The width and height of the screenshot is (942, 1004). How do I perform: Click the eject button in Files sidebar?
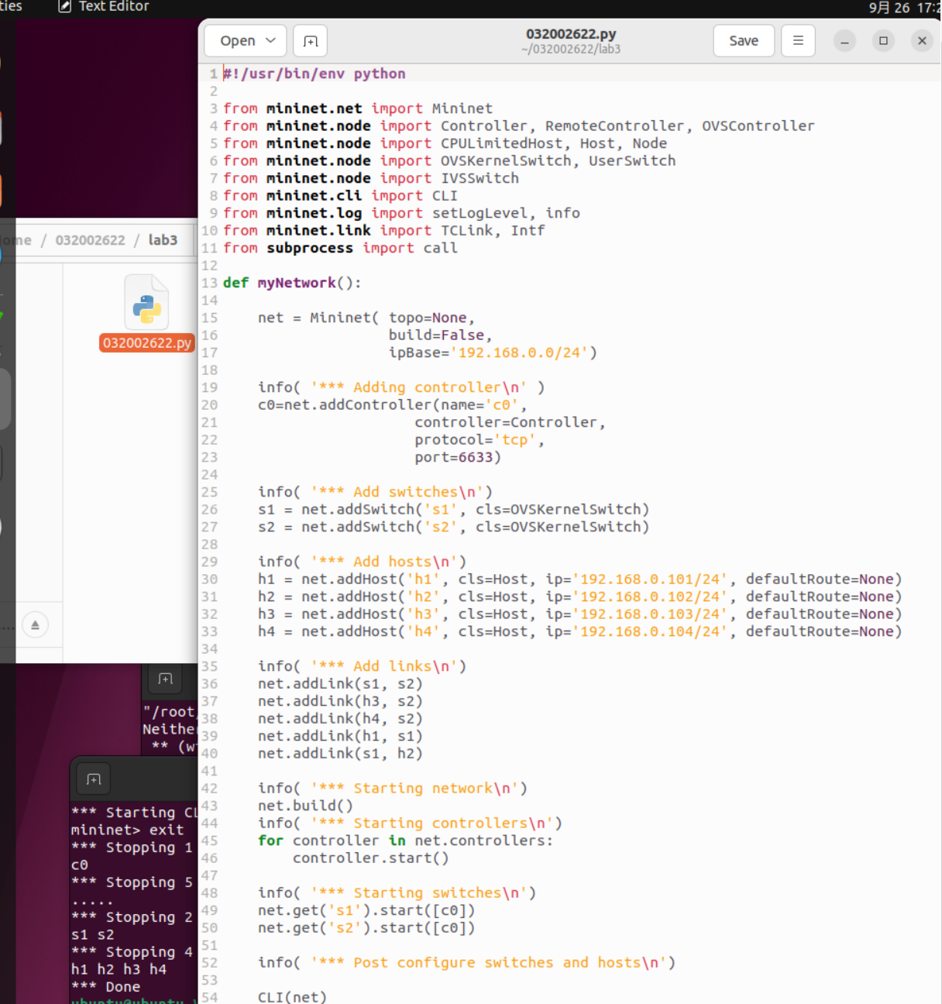coord(35,625)
